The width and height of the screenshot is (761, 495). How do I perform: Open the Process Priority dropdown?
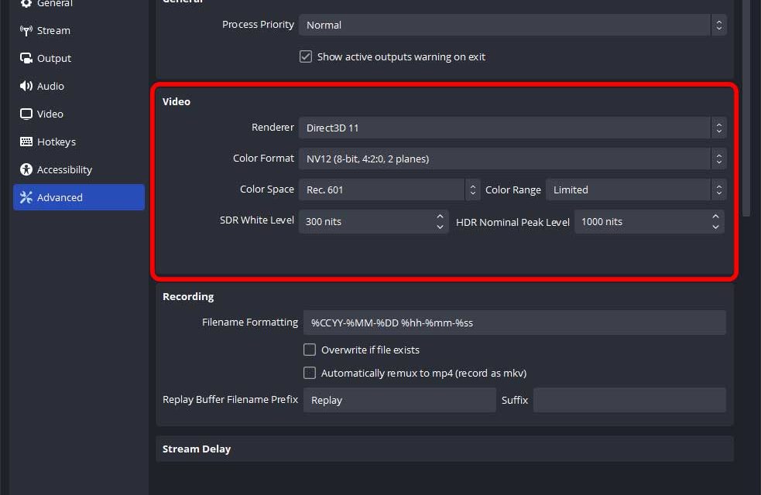pyautogui.click(x=512, y=25)
